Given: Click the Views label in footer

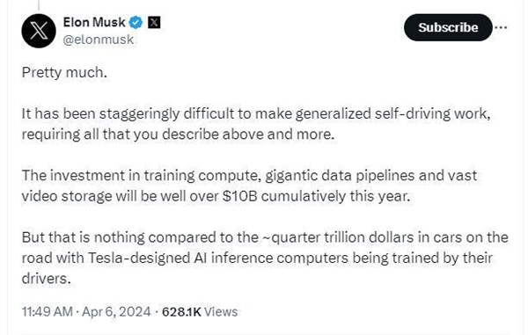Looking at the screenshot, I should pos(221,312).
